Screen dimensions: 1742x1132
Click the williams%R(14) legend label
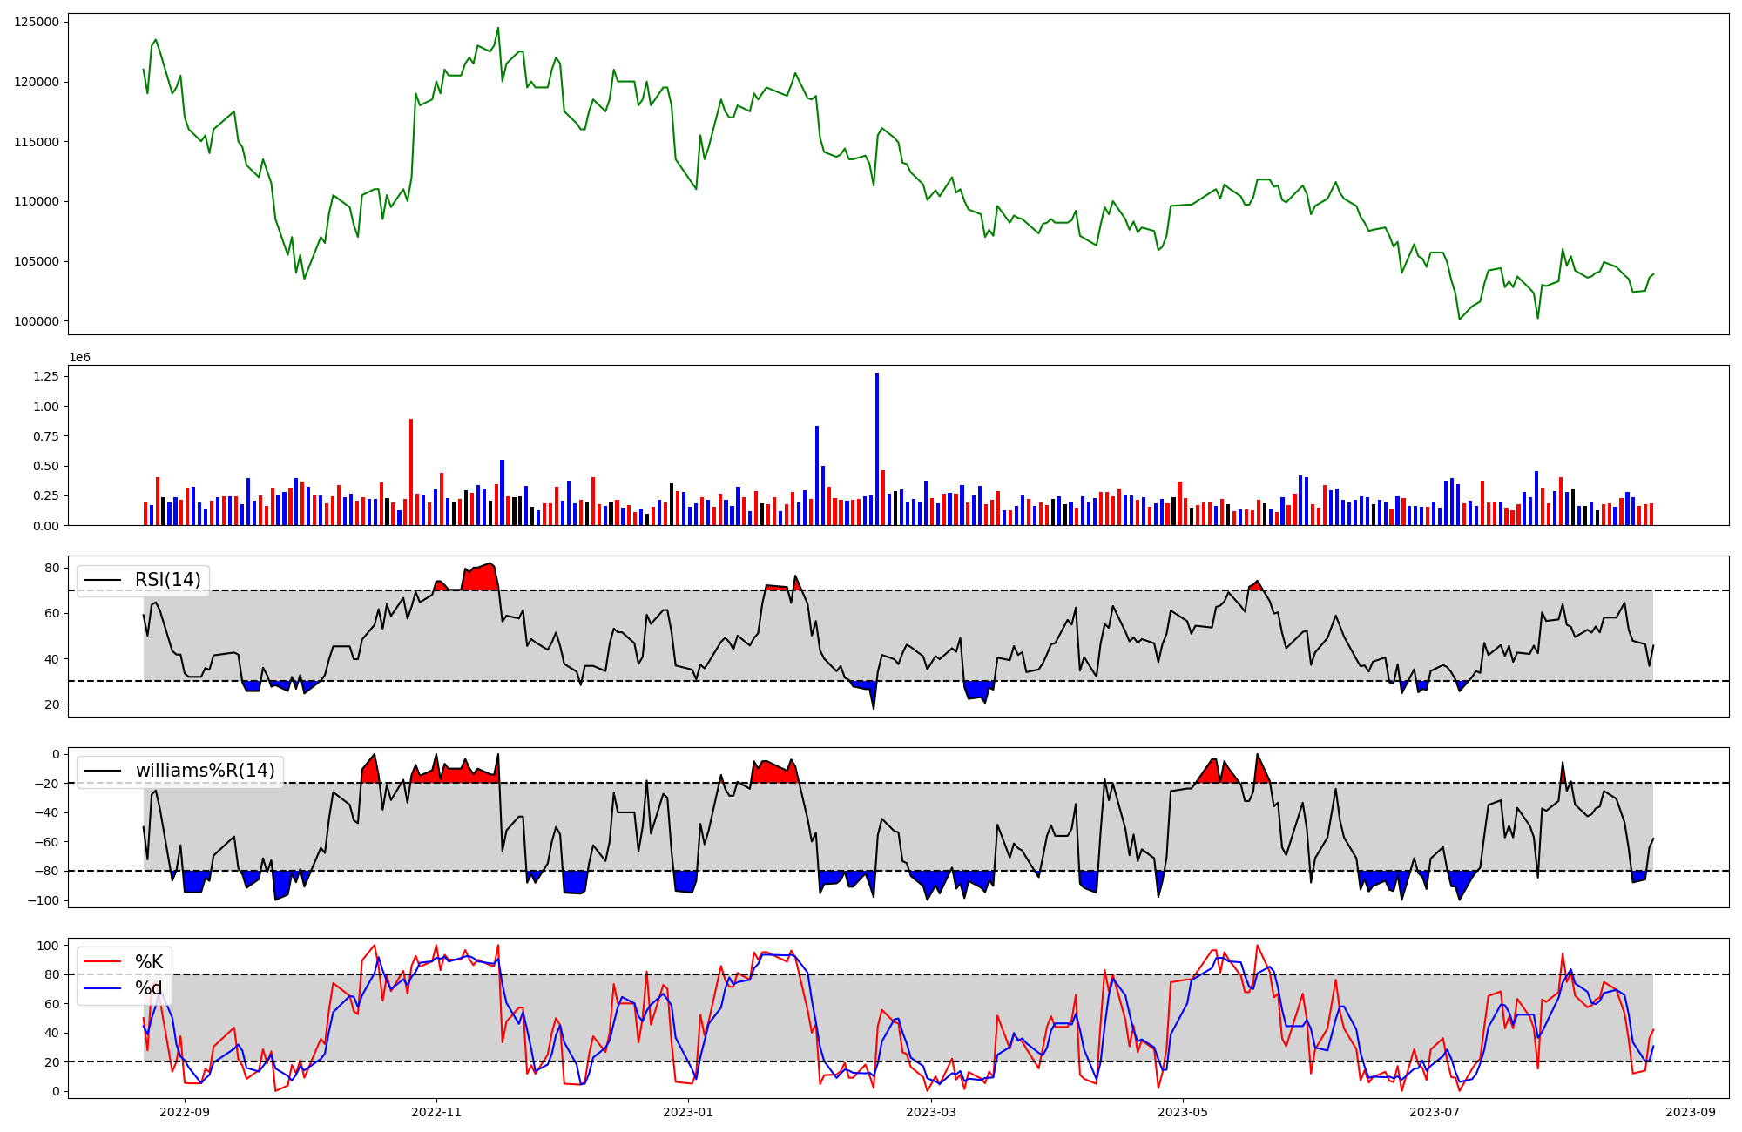coord(205,771)
